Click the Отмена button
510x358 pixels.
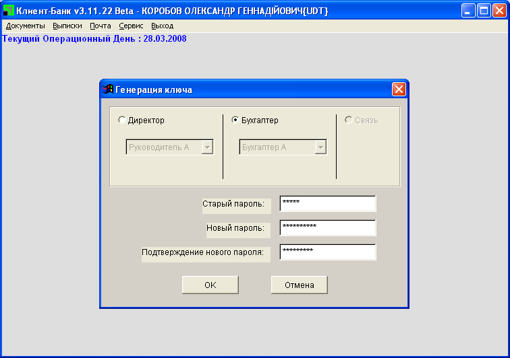pos(300,285)
